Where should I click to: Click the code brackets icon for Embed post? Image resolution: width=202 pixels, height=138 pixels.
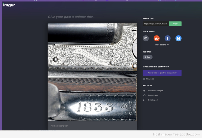(x=144, y=95)
